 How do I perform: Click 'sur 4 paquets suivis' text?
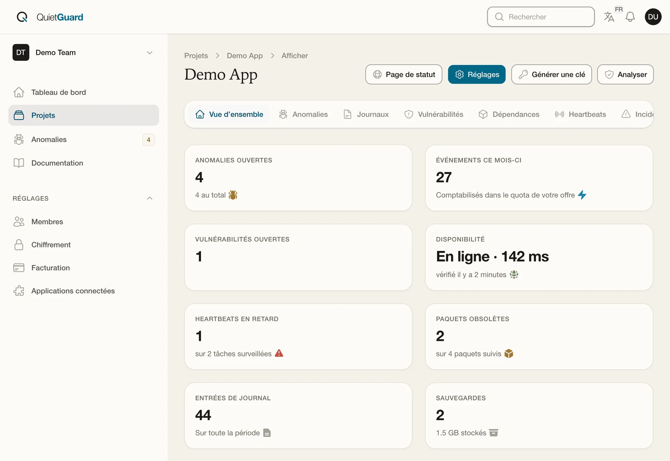(x=468, y=354)
